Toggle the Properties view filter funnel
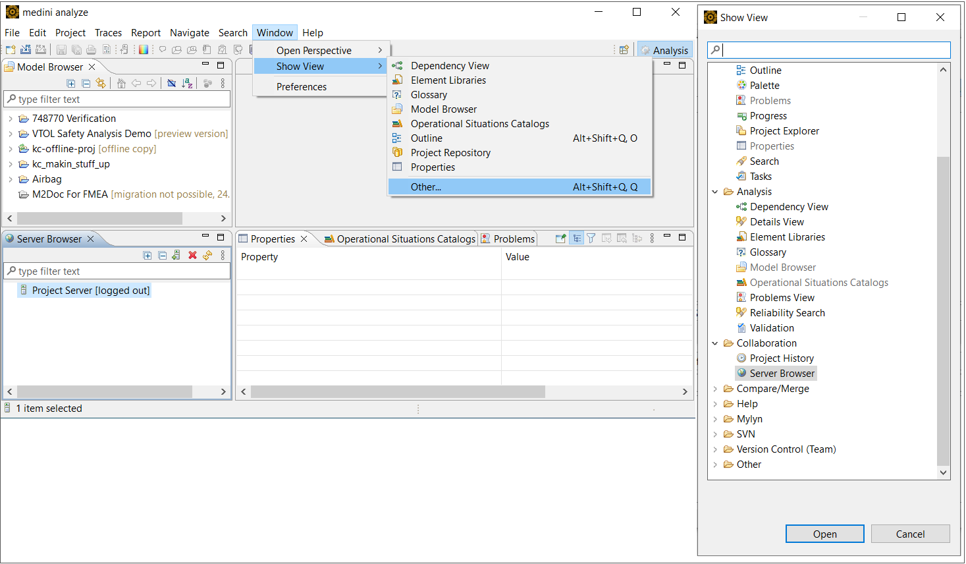966x564 pixels. pyautogui.click(x=591, y=239)
